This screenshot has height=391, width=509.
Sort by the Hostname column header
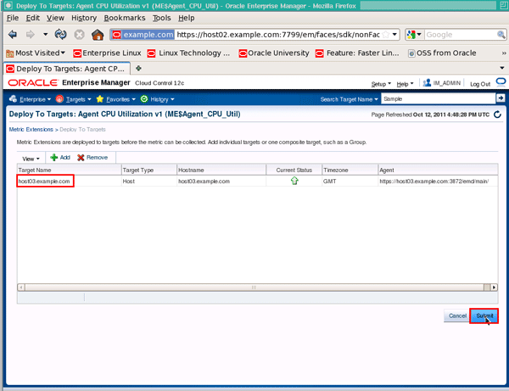click(221, 170)
